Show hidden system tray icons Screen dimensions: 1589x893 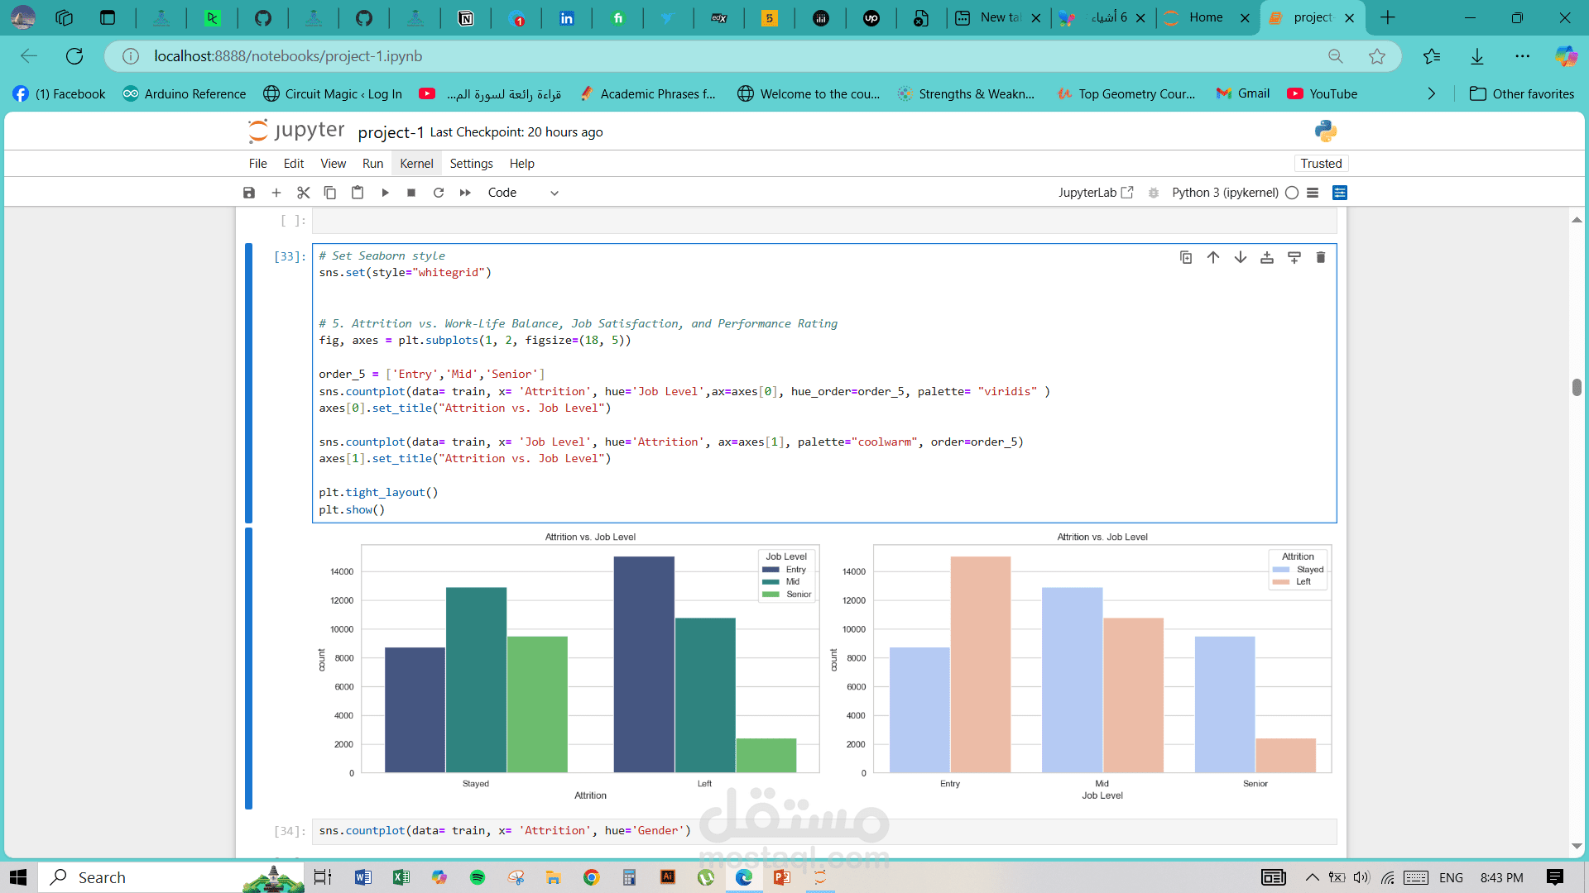[x=1312, y=877]
